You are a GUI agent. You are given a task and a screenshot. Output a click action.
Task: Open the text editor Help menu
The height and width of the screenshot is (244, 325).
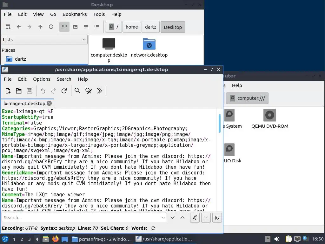click(83, 79)
